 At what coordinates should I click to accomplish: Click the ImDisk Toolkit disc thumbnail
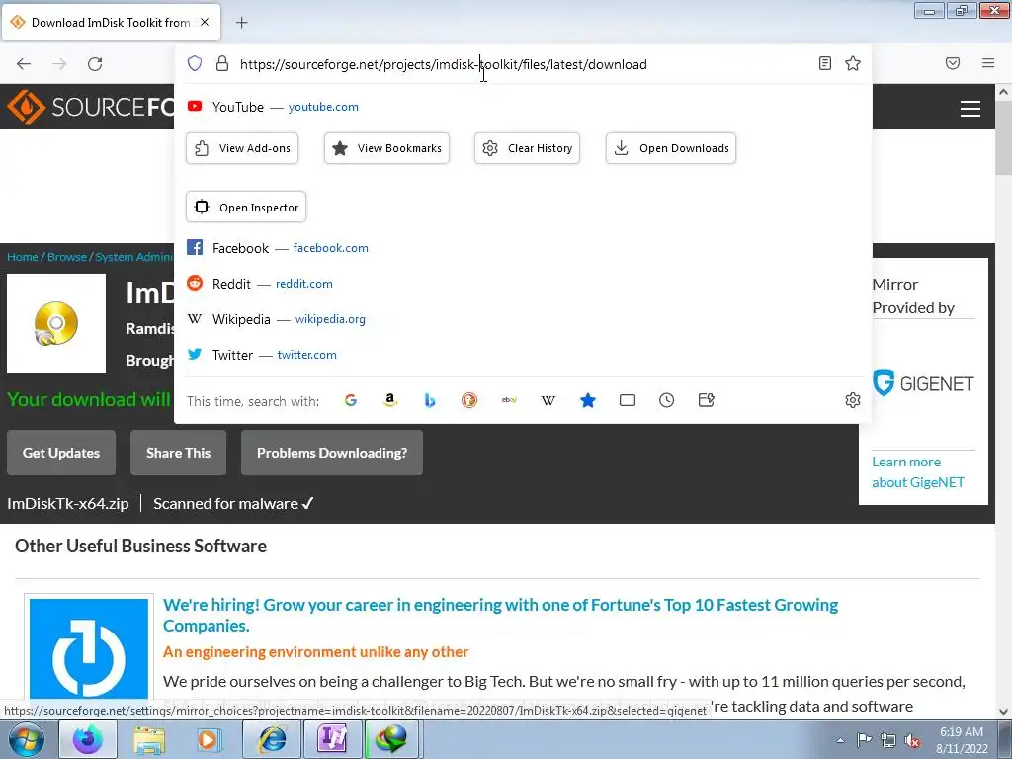56,323
